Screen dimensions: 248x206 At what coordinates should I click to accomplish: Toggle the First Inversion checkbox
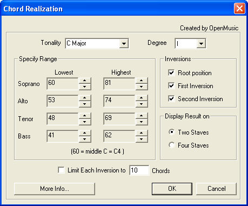(171, 85)
